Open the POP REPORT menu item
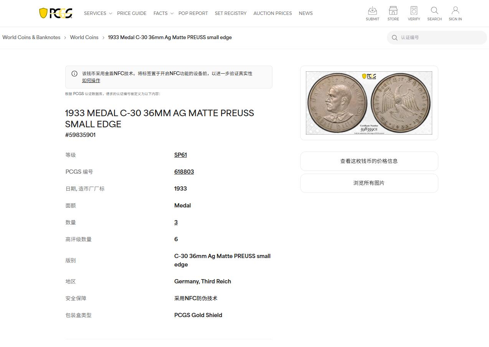 pos(193,13)
